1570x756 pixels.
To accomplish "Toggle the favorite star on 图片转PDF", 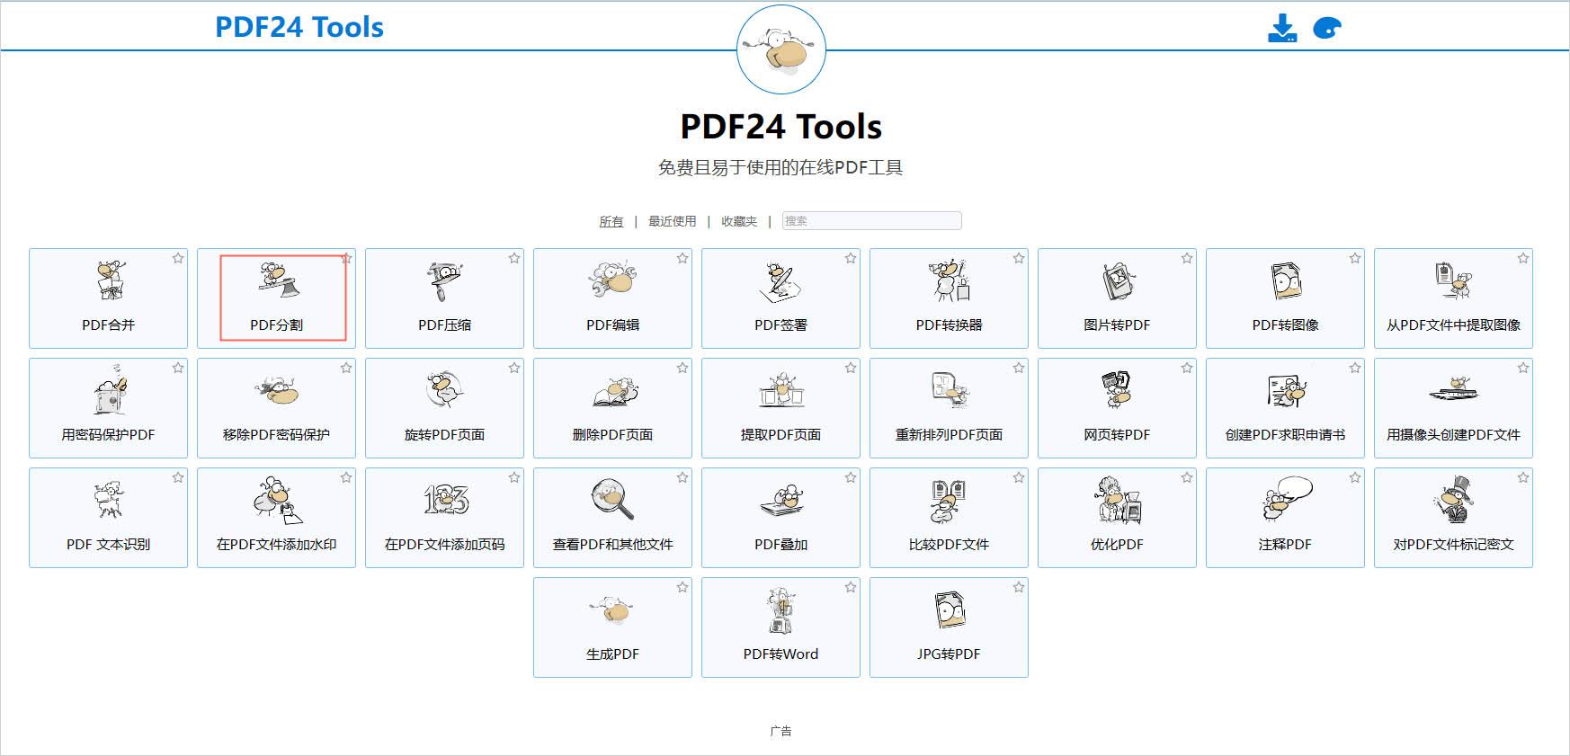I will pos(1187,258).
